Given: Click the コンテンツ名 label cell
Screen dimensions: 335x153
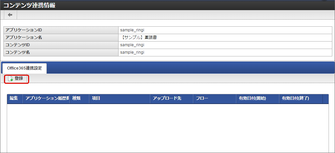Looking at the screenshot, I should pos(61,52).
